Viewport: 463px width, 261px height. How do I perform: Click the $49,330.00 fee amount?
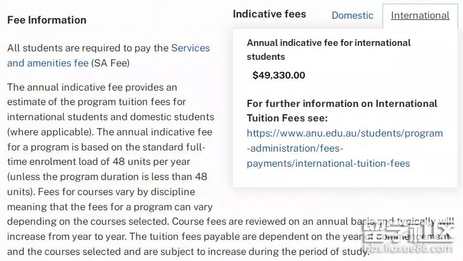click(278, 76)
